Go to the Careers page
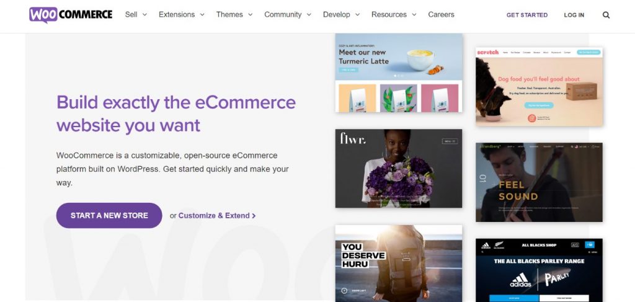Screen dimensions: 635x302 (x=441, y=15)
